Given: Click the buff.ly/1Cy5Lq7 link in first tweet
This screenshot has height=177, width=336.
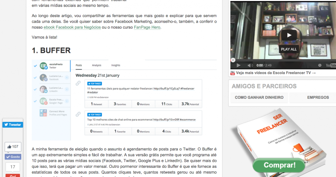Looking at the screenshot, I should pos(166,88).
